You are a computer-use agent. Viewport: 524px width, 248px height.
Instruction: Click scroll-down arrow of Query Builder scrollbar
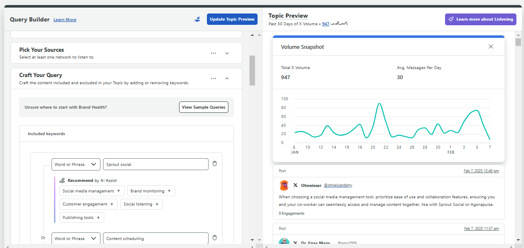pyautogui.click(x=252, y=240)
